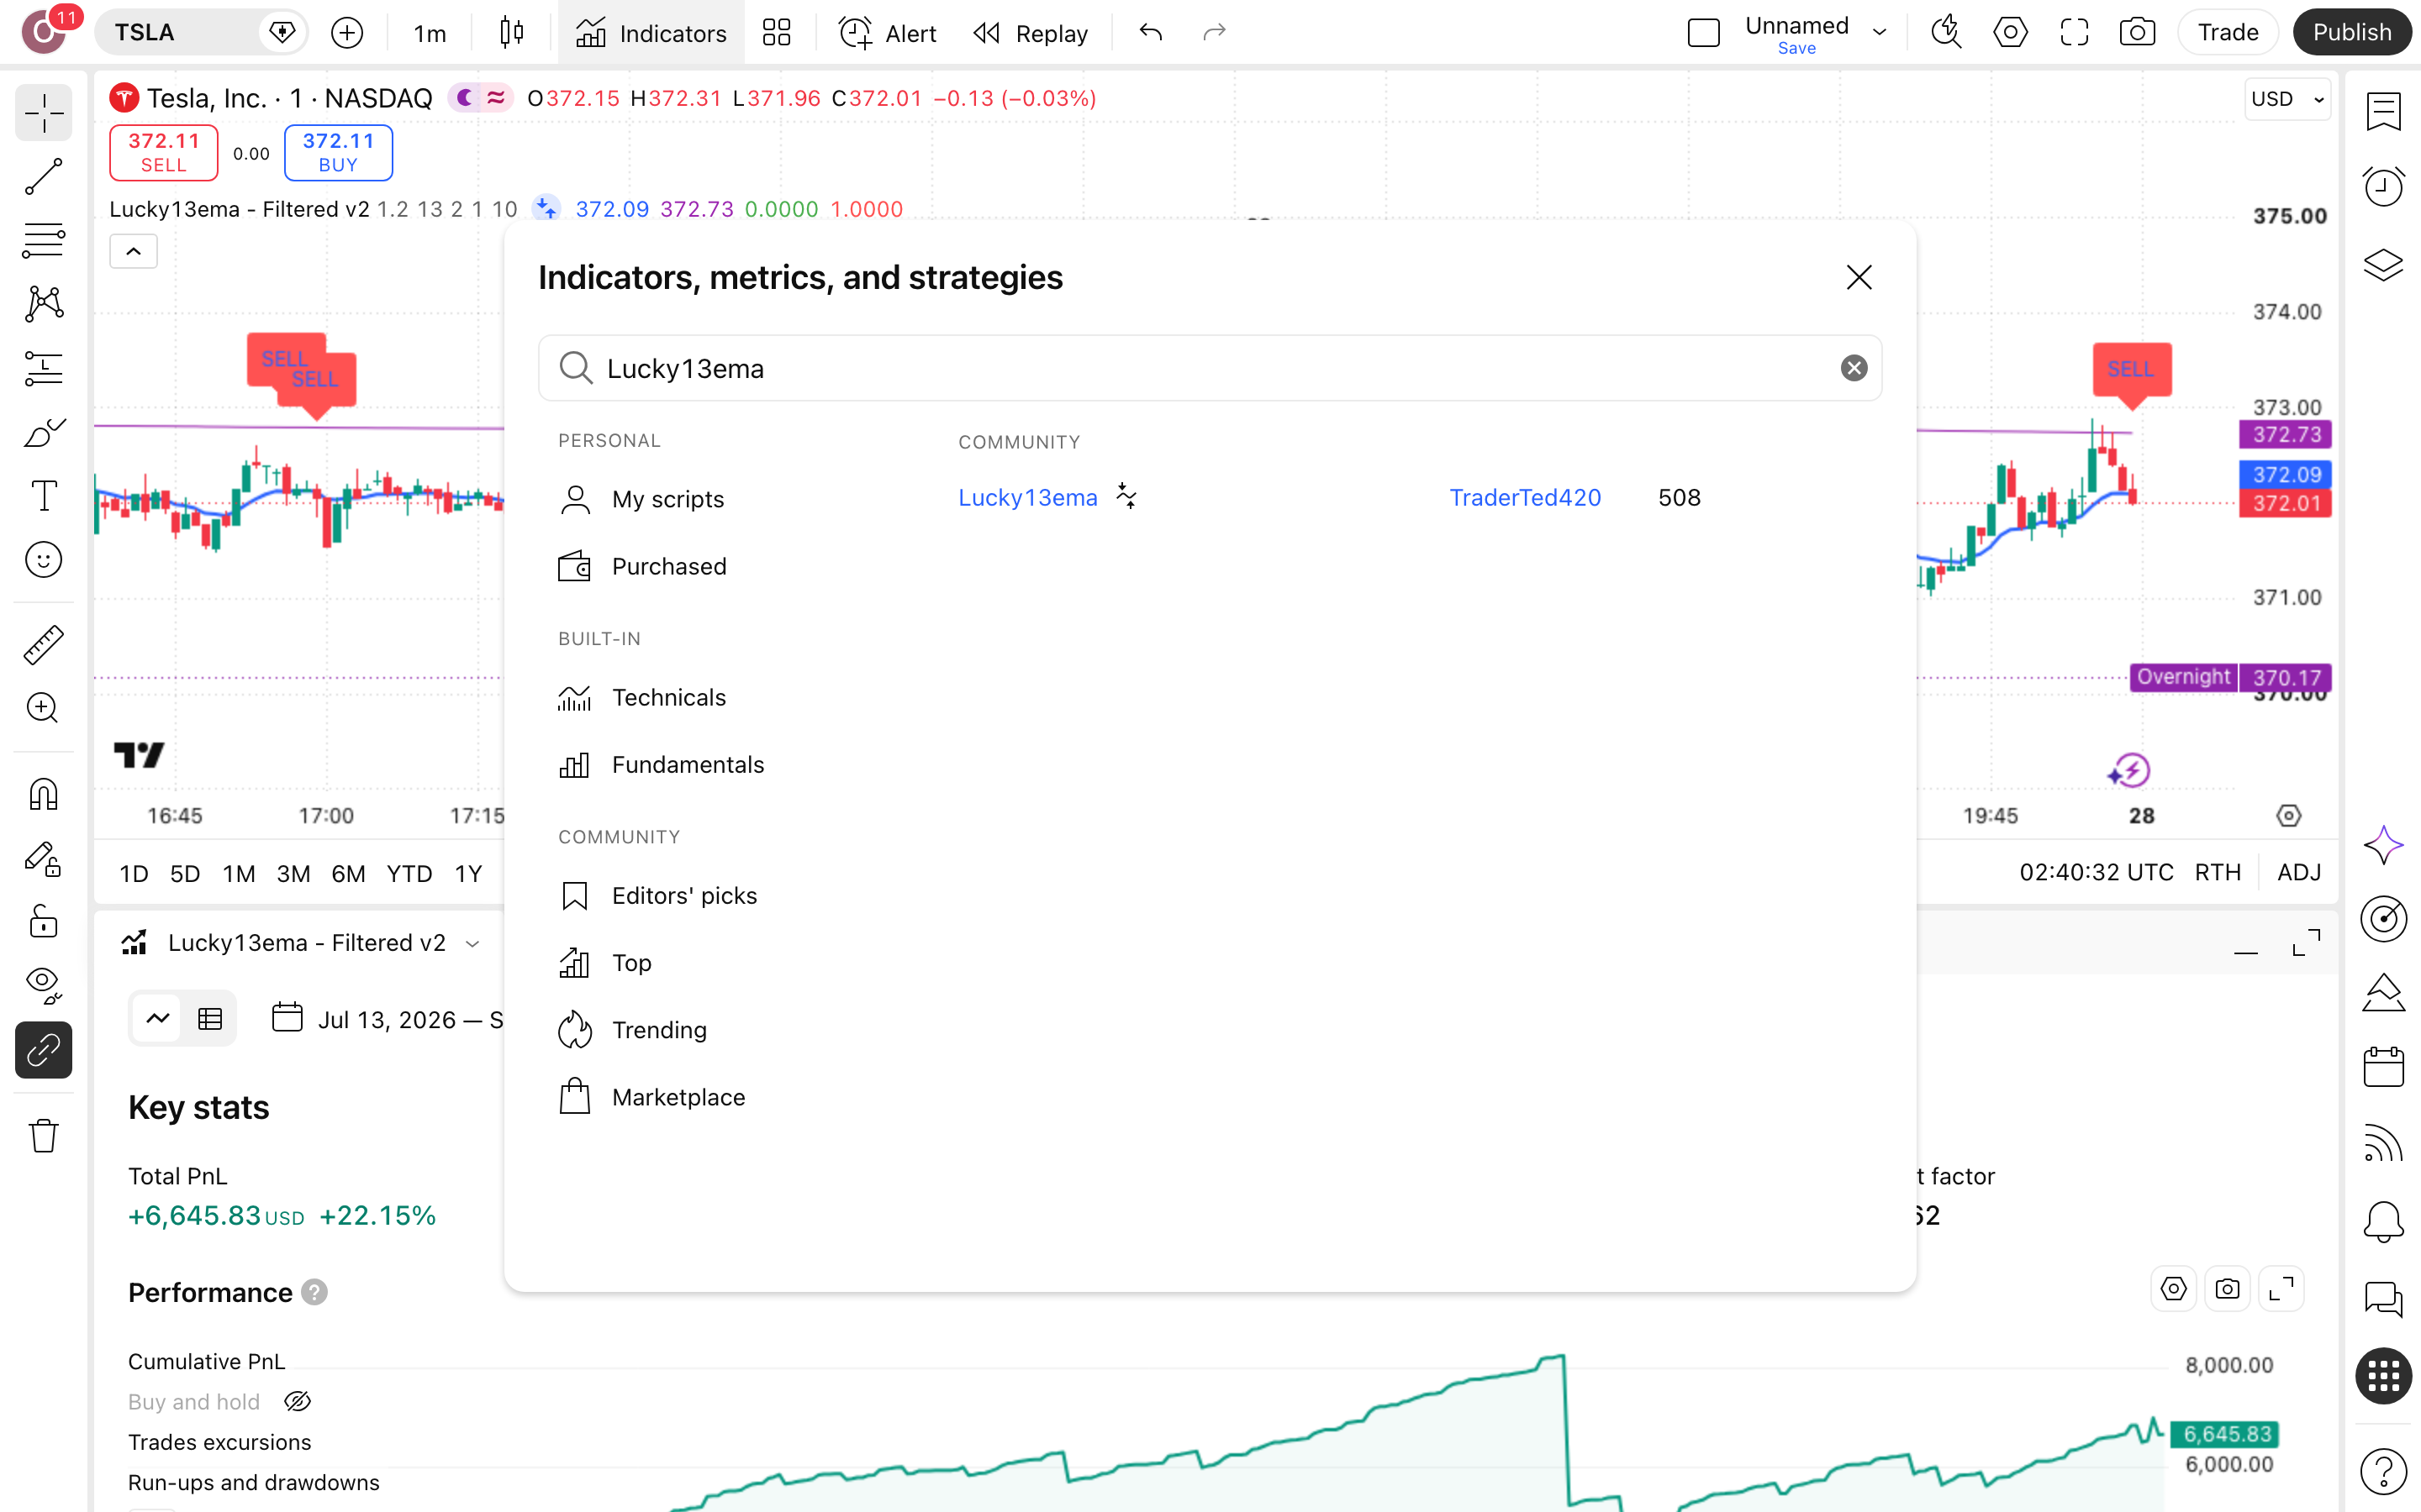Select the ruler measure tool
The height and width of the screenshot is (1512, 2421).
click(43, 645)
